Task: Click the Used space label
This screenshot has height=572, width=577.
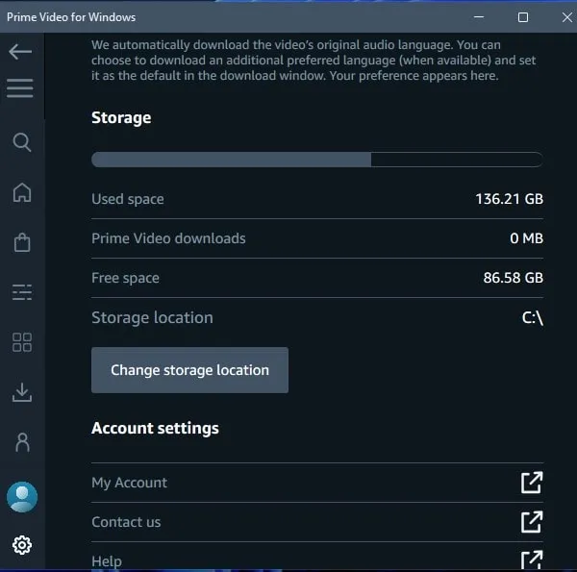Action: [128, 199]
